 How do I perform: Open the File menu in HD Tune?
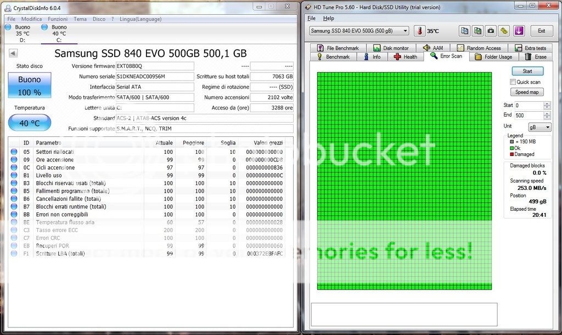coord(312,18)
